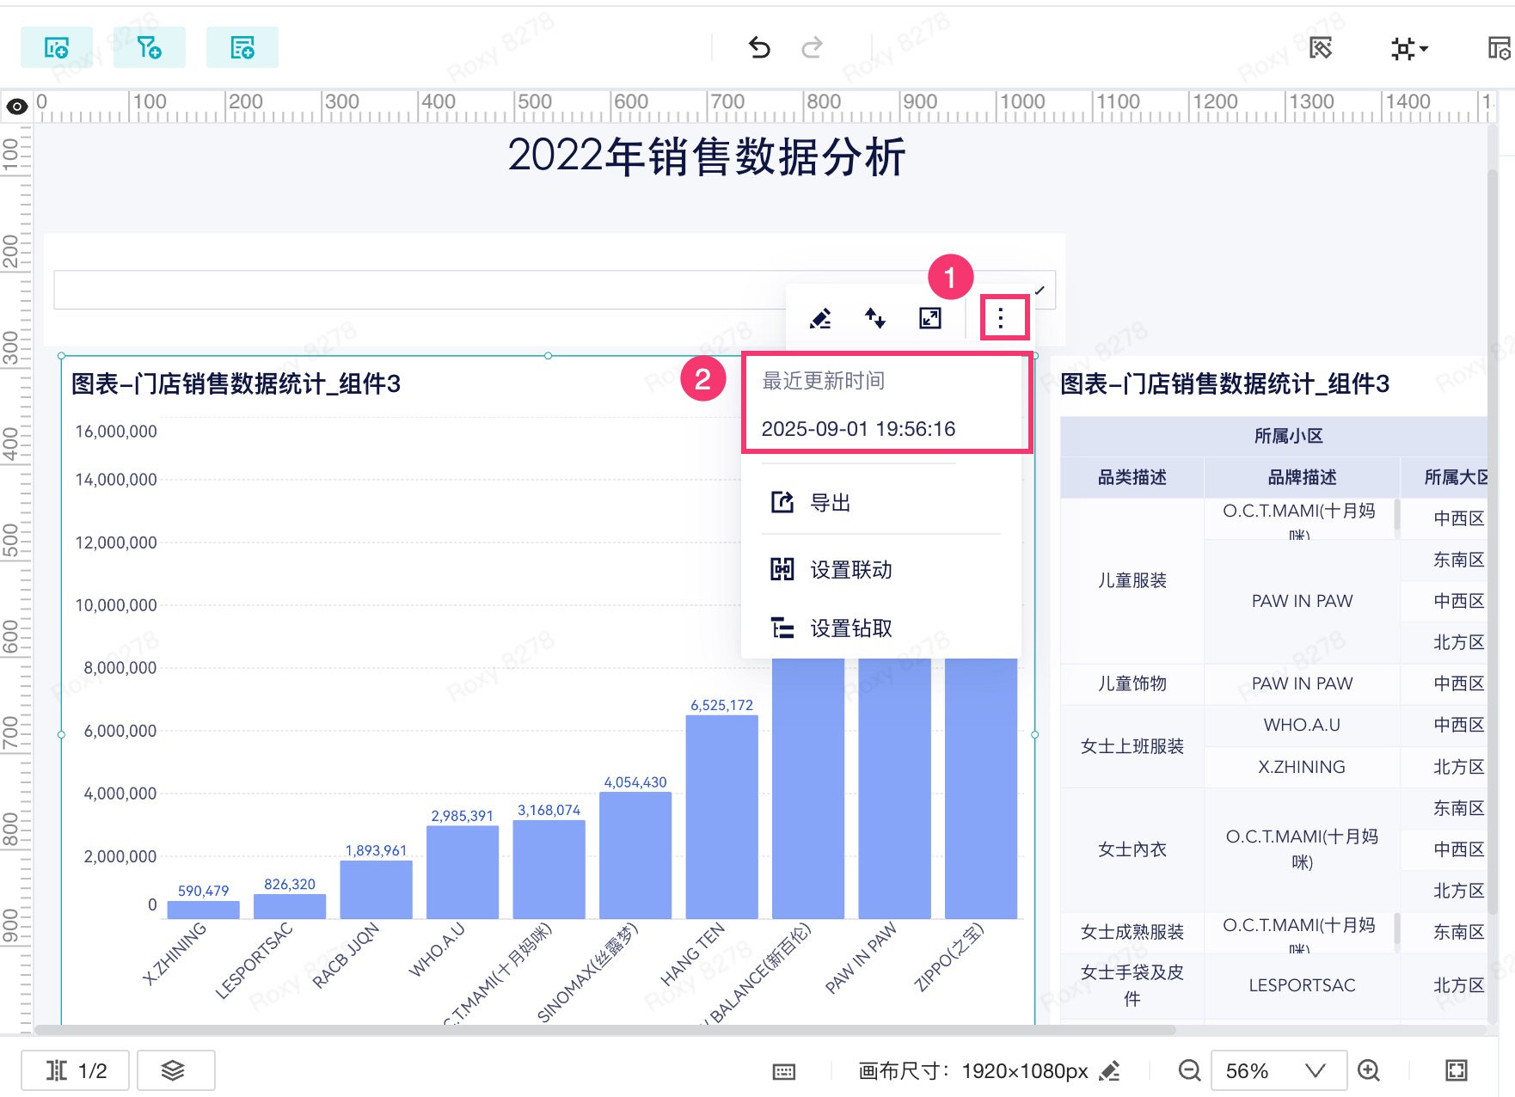
Task: Click the 4,054,430 bar in chart
Action: 635,855
